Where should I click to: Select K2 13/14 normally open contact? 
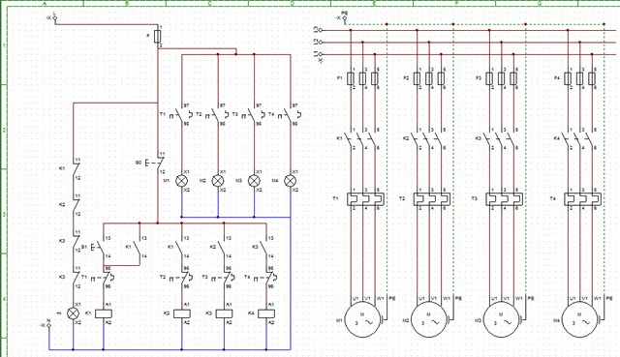[x=222, y=248]
